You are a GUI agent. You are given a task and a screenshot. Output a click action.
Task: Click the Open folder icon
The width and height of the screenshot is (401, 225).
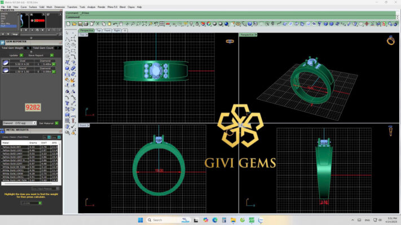click(74, 24)
